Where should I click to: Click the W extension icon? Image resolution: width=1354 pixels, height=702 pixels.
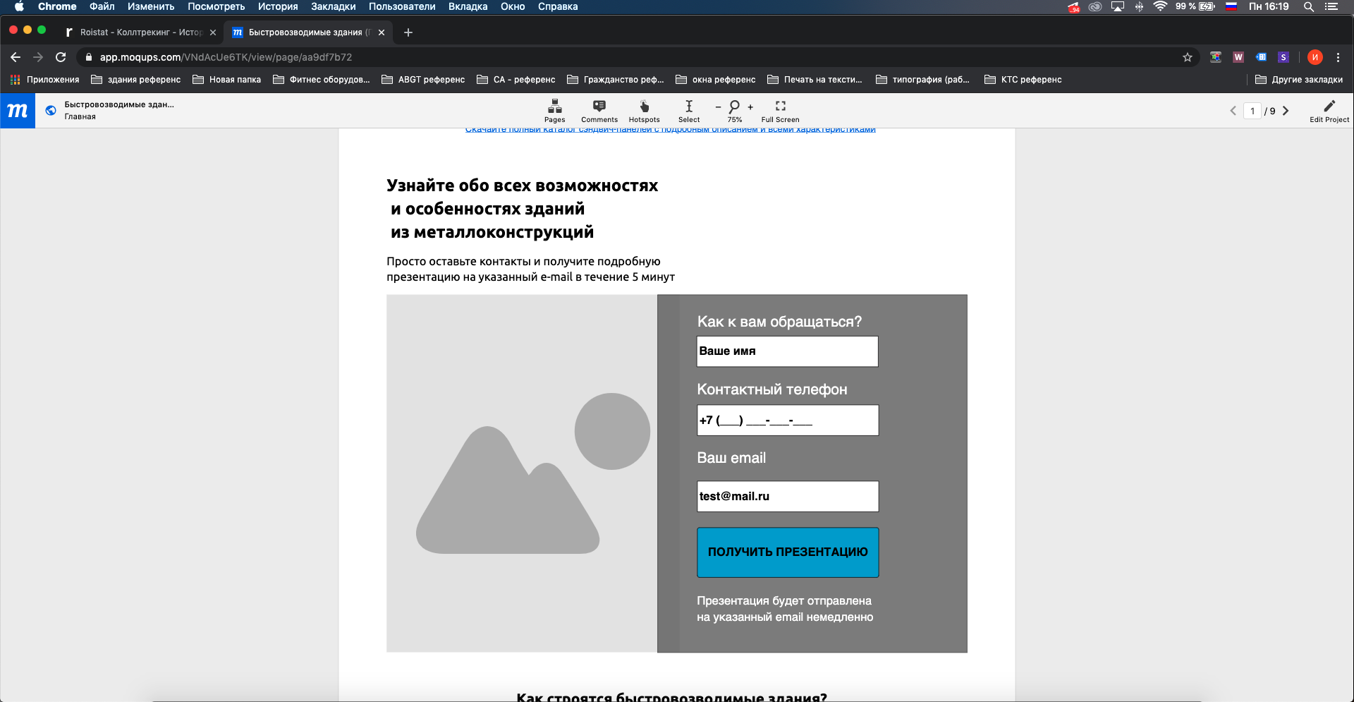(1238, 57)
